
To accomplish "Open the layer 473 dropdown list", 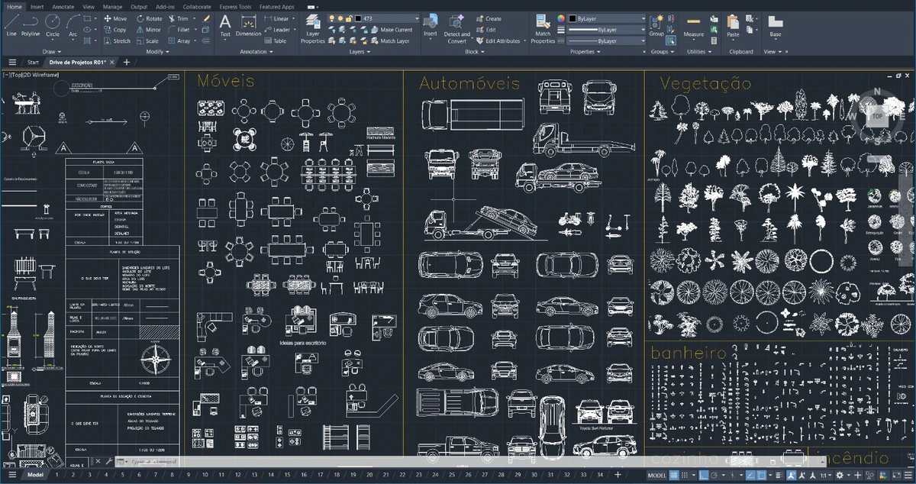I will coord(415,18).
